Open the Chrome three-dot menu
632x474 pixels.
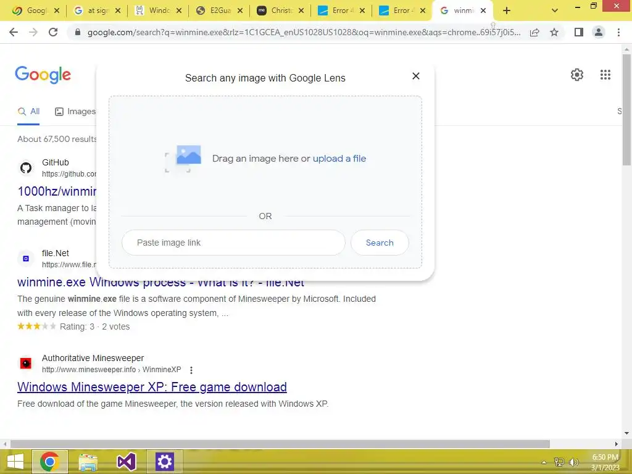click(618, 32)
